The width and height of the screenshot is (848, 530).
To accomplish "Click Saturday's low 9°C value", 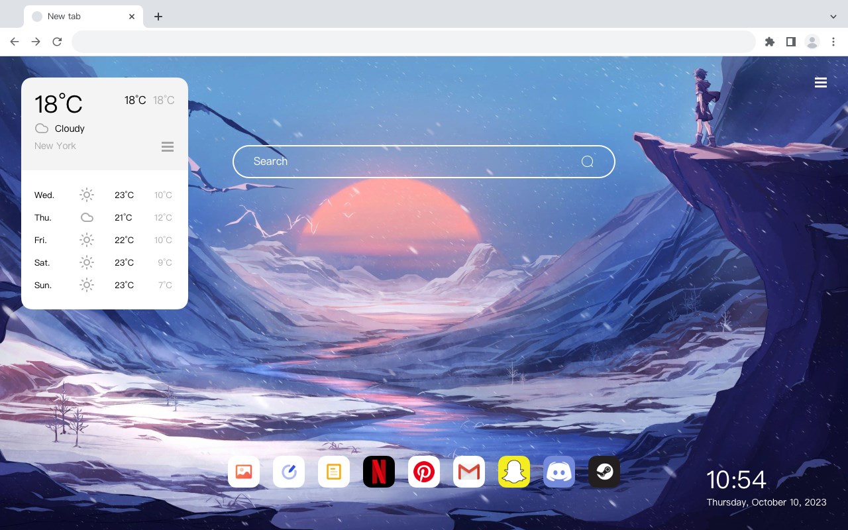I will click(x=165, y=262).
